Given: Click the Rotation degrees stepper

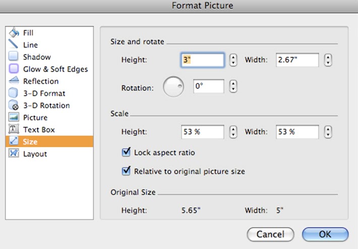Looking at the screenshot, I should coord(233,87).
